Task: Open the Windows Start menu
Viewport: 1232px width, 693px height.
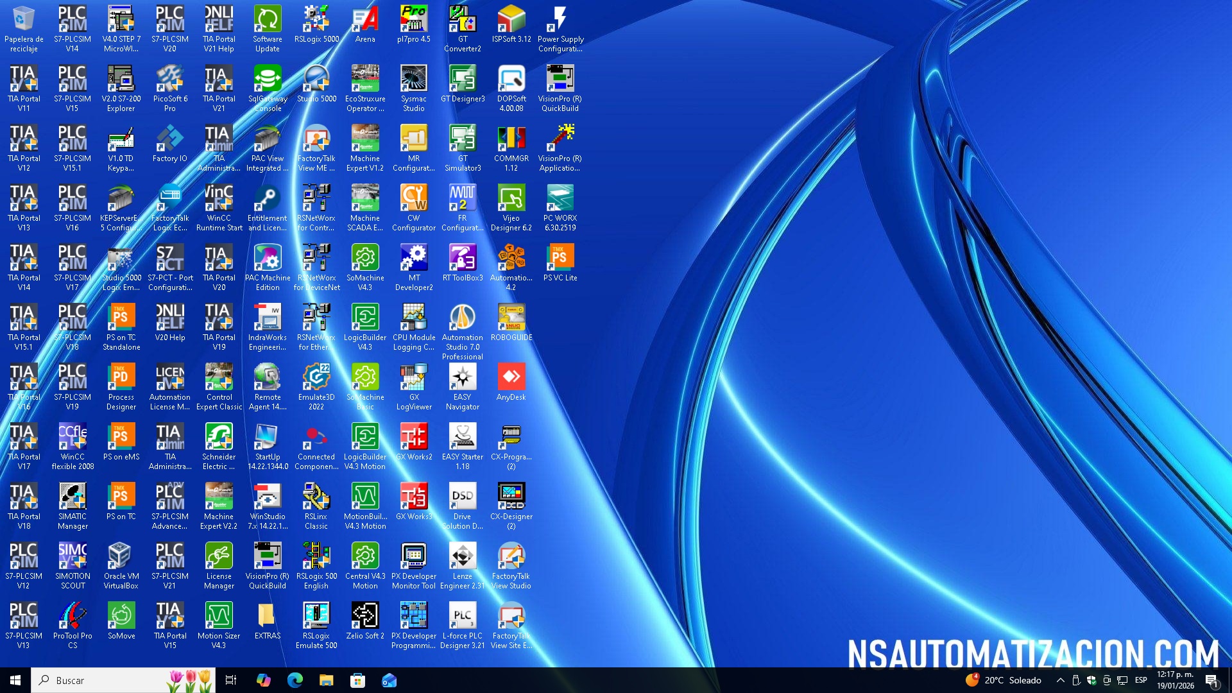Action: 15,680
